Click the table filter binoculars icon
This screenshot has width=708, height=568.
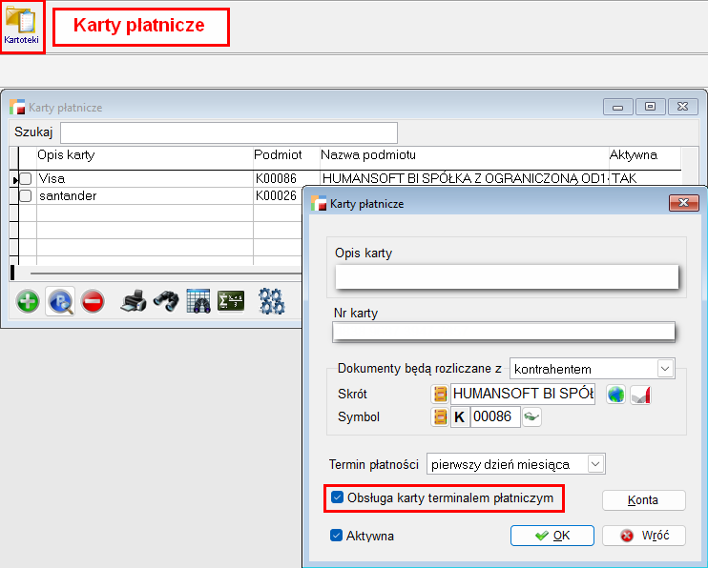(198, 301)
